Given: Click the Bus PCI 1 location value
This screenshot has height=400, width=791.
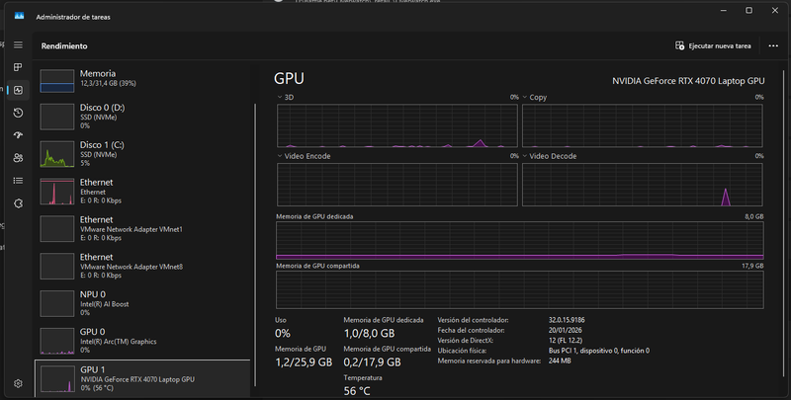Looking at the screenshot, I should pos(599,351).
